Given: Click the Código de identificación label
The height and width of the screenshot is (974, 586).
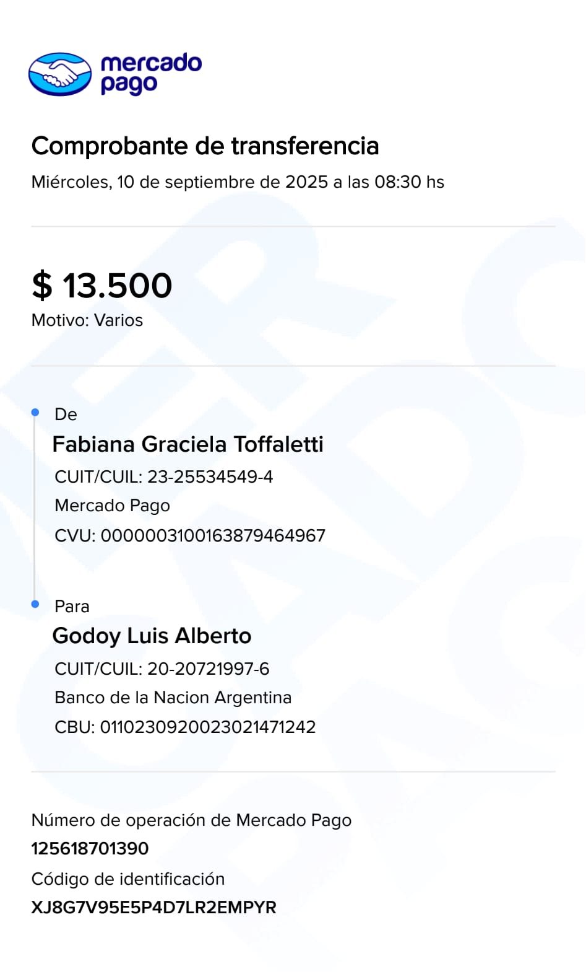Looking at the screenshot, I should (x=128, y=879).
